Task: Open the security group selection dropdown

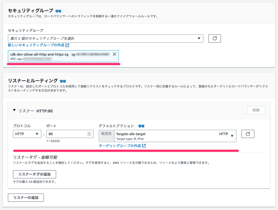Action: [106, 39]
